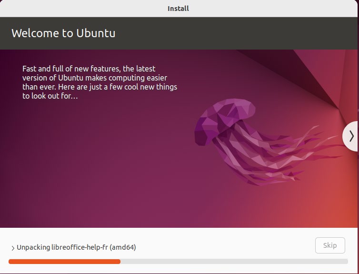Skip the current package installation step

click(330, 245)
